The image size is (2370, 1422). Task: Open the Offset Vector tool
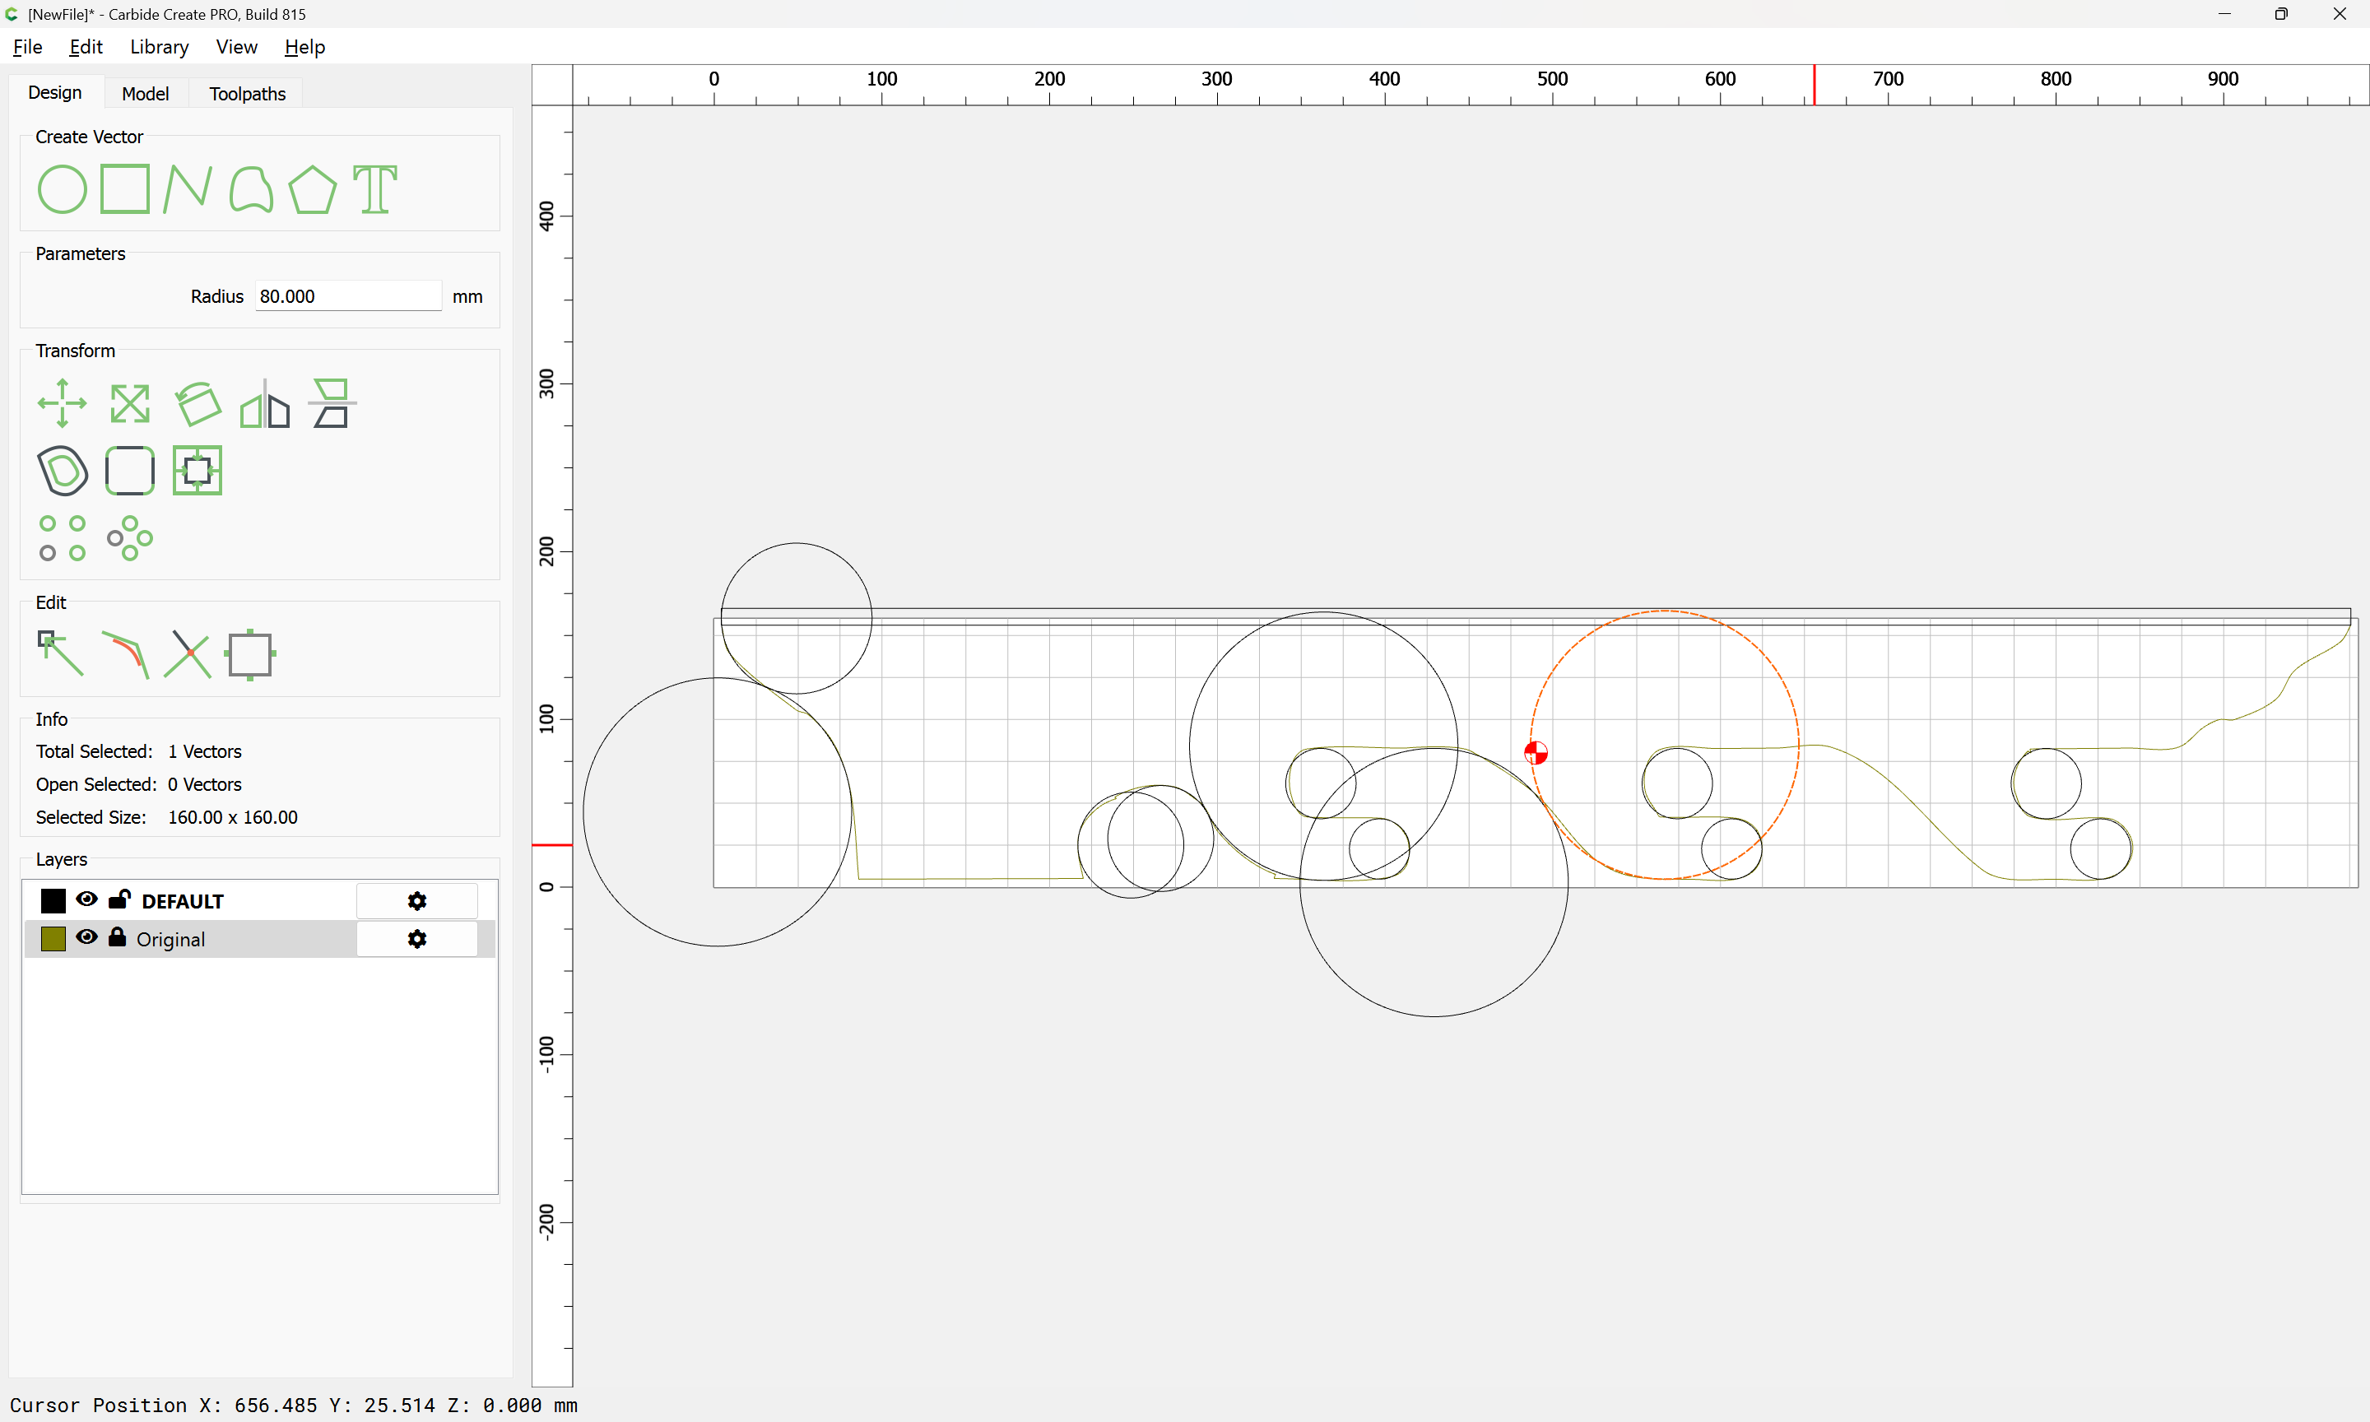tap(63, 471)
